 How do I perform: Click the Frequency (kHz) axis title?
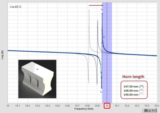(x=84, y=109)
